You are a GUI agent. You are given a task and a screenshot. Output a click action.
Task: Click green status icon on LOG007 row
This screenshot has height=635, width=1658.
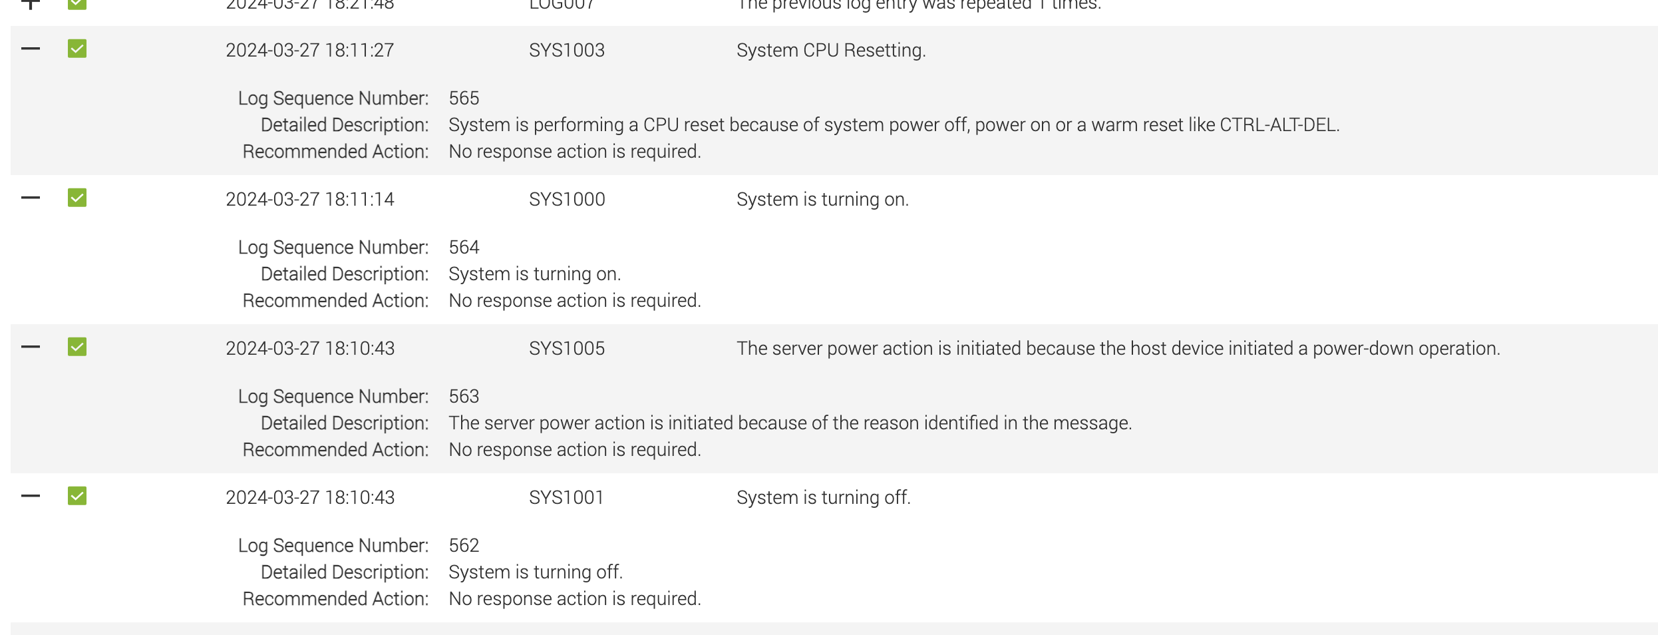coord(77,4)
